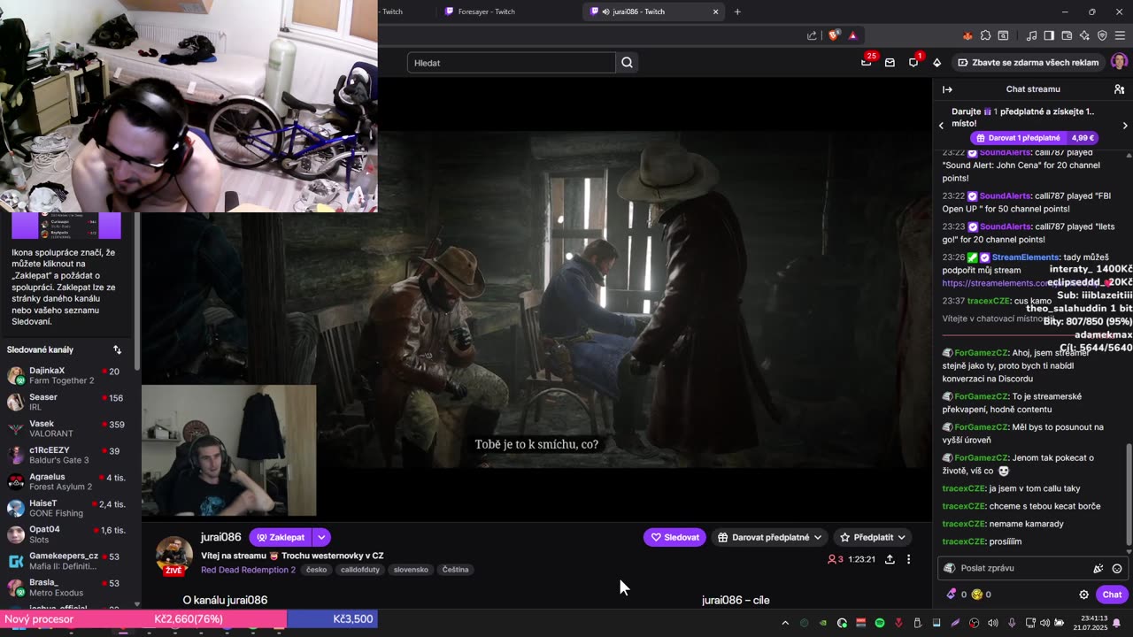Open Twitch drops inbox with 25 badge
The height and width of the screenshot is (637, 1133).
(x=867, y=62)
